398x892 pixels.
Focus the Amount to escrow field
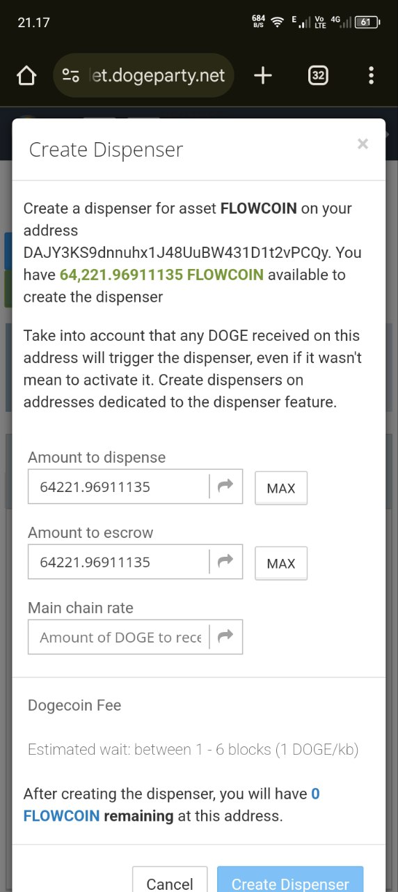[119, 562]
